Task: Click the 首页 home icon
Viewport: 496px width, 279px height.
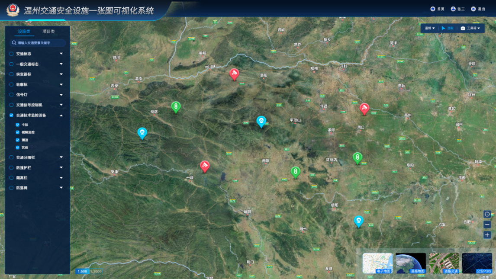Action: click(433, 9)
